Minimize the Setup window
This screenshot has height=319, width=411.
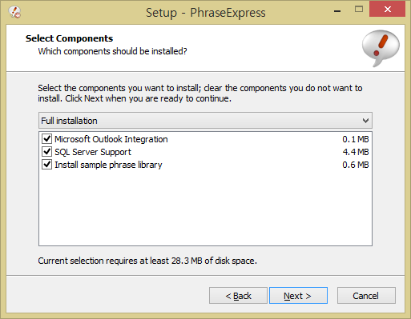click(x=337, y=10)
